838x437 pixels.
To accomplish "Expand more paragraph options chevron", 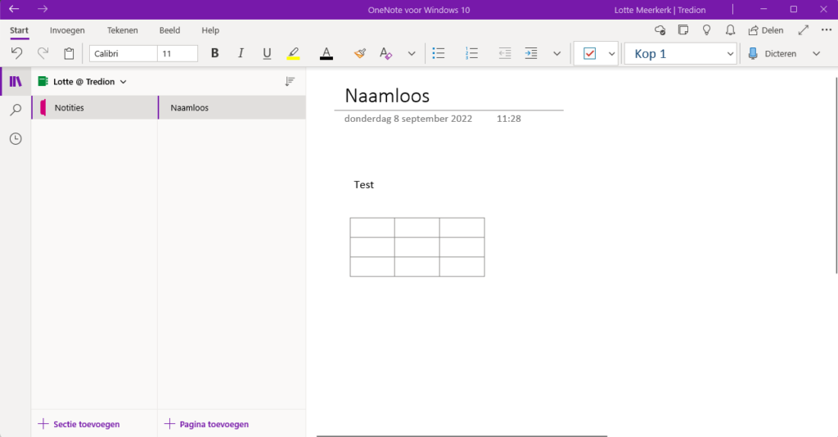I will [556, 53].
